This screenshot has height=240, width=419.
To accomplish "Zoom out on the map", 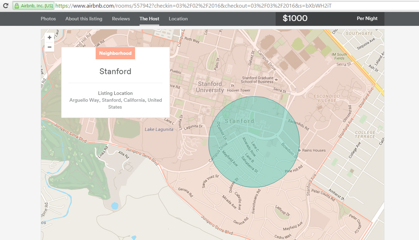I will point(50,47).
